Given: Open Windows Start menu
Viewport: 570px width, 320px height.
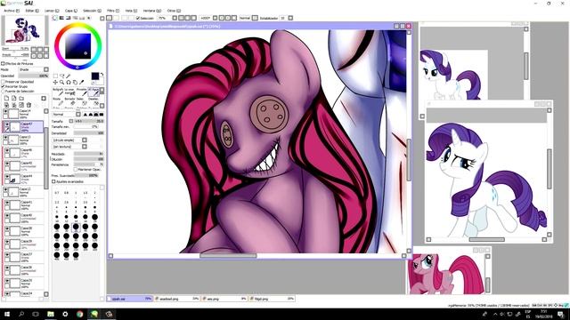Looking at the screenshot, I should click(7, 314).
